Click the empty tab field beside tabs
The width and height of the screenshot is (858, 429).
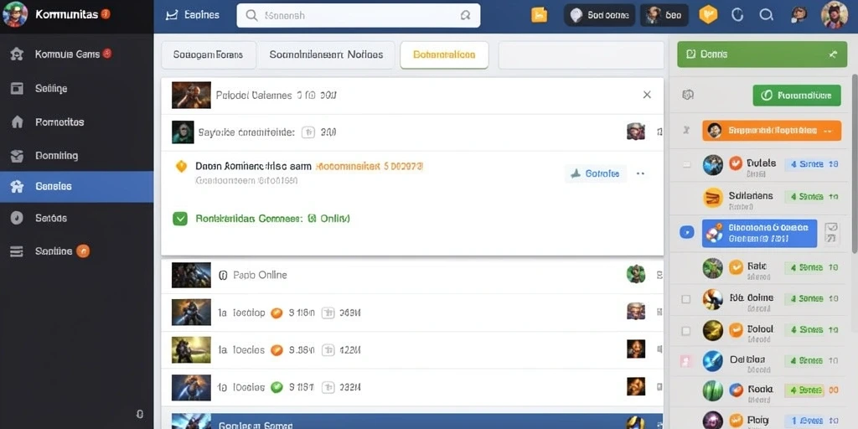[x=581, y=54]
